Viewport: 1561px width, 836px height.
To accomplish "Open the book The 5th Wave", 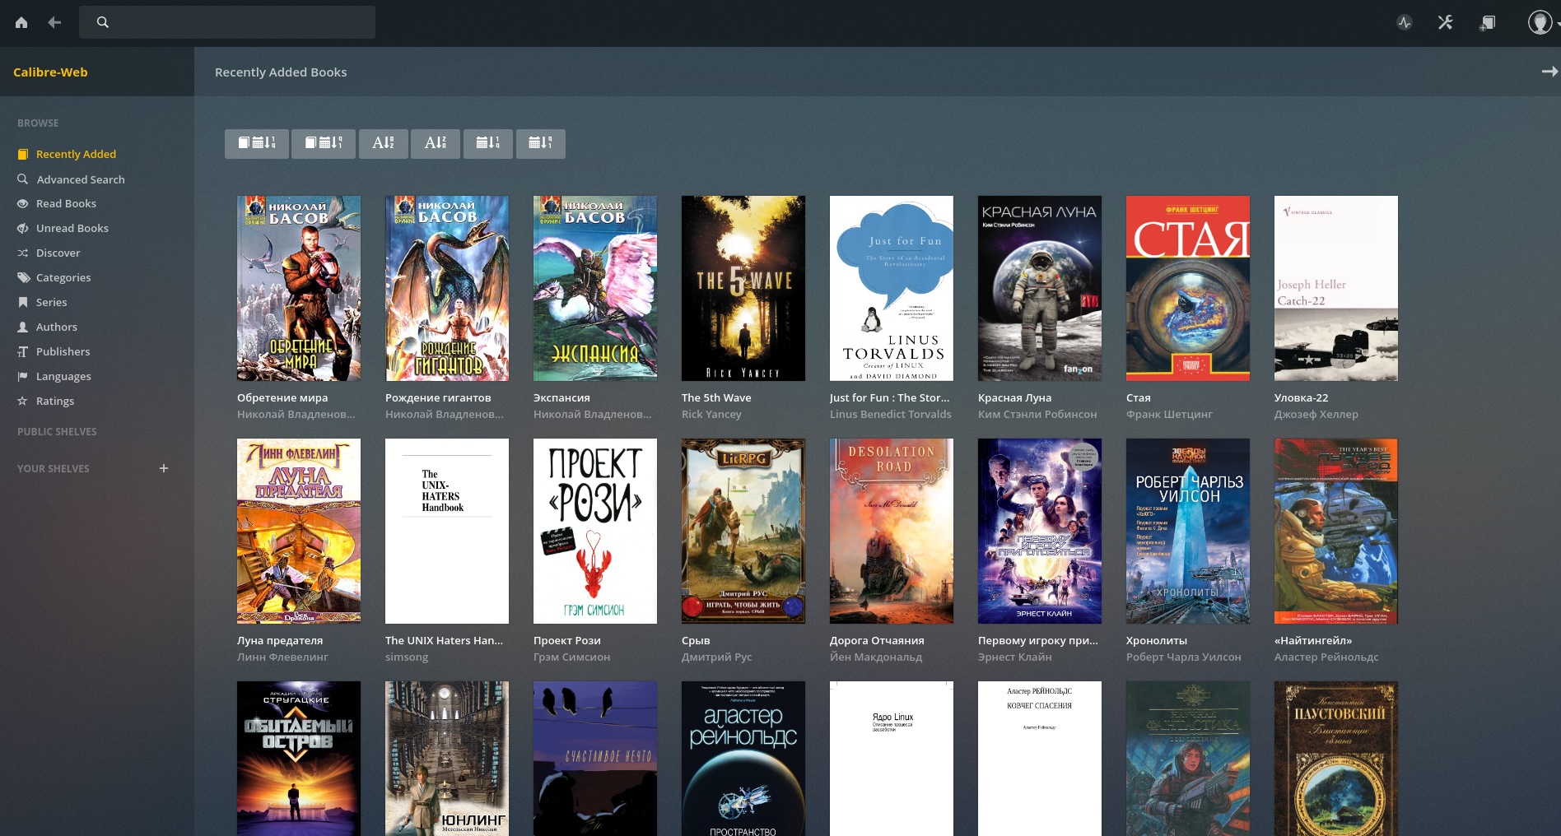I will pyautogui.click(x=743, y=288).
